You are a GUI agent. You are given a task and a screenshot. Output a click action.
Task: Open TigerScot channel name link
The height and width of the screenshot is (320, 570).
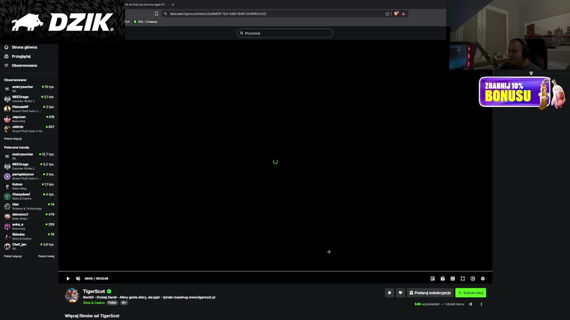pos(94,292)
